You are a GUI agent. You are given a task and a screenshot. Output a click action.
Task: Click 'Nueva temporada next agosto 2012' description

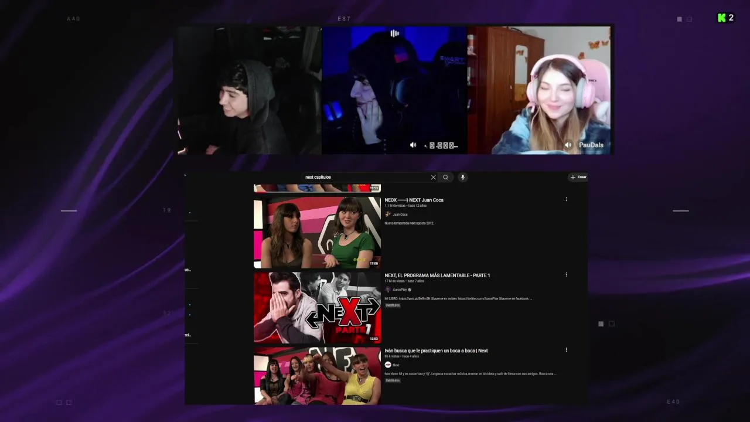409,223
